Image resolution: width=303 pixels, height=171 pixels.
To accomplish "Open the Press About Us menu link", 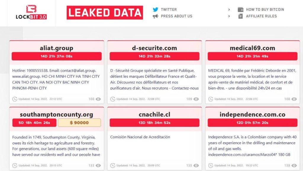I will (x=176, y=16).
